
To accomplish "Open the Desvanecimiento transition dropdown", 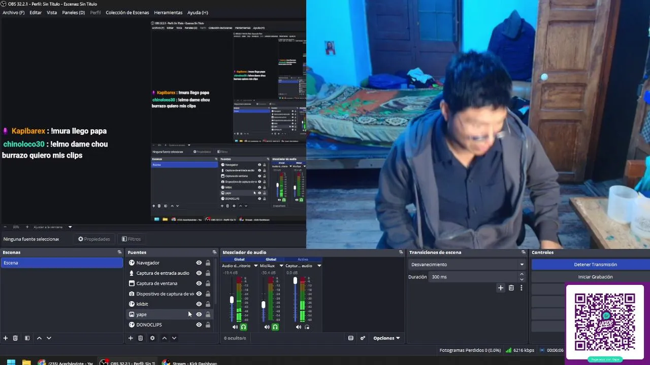I will (467, 265).
